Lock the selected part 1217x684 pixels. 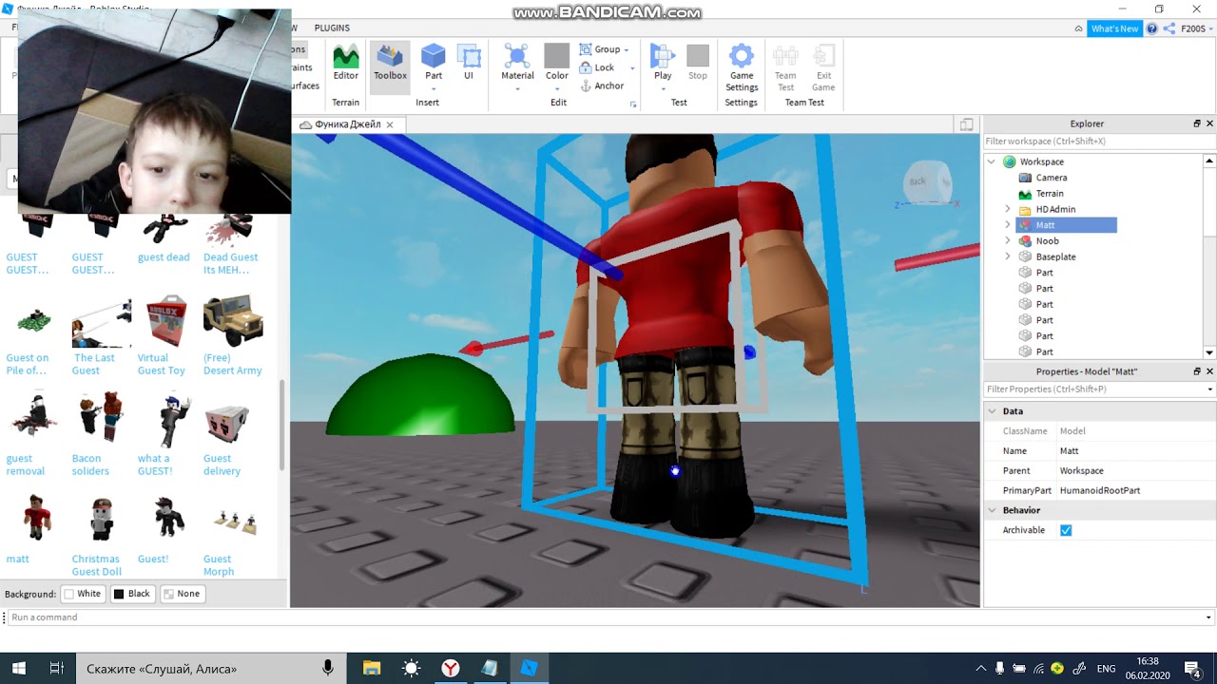tap(597, 67)
